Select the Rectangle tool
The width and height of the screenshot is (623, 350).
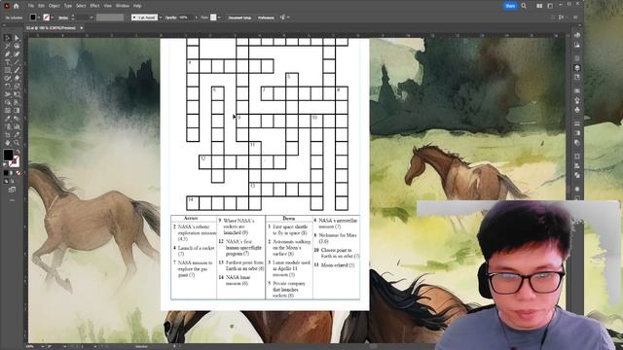pyautogui.click(x=7, y=70)
